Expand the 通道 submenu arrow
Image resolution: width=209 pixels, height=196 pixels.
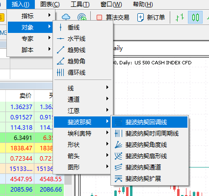click(x=107, y=99)
